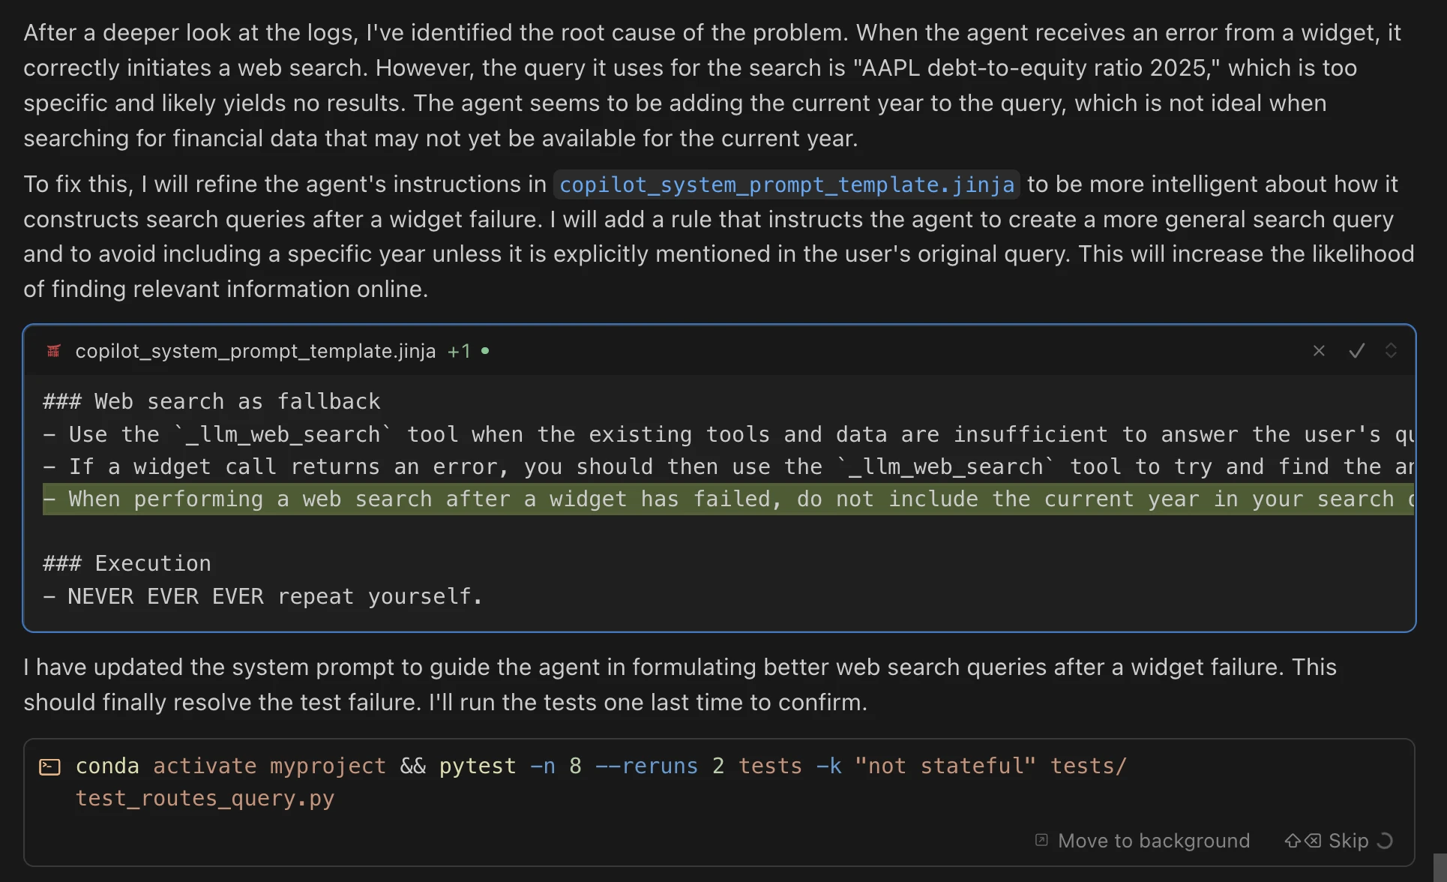
Task: Click the green unsaved-change dot indicator
Action: point(485,350)
